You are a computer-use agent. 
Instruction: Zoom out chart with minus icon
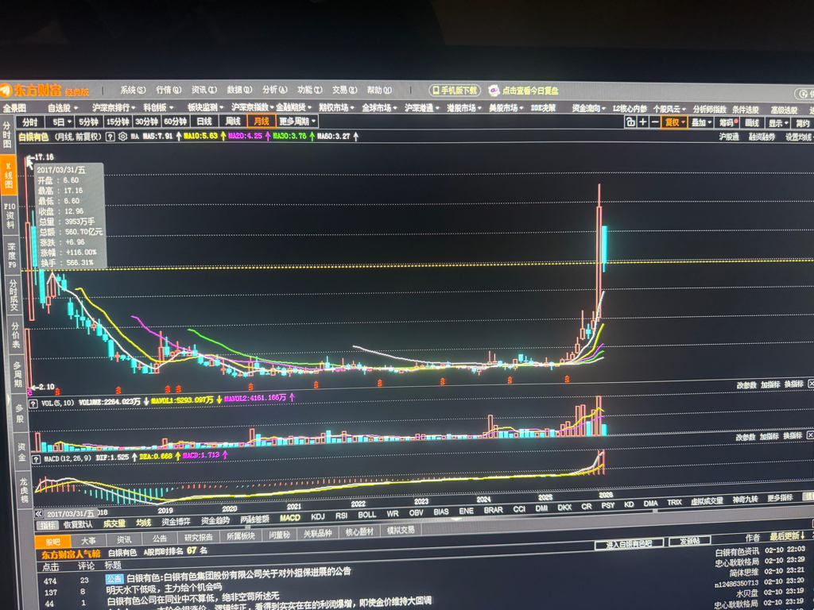655,122
